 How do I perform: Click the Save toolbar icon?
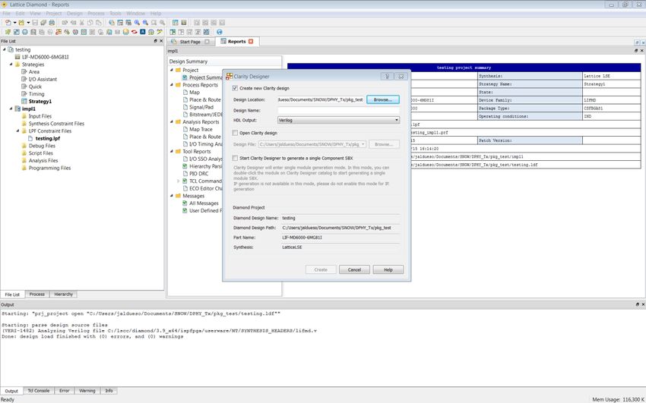pyautogui.click(x=35, y=23)
